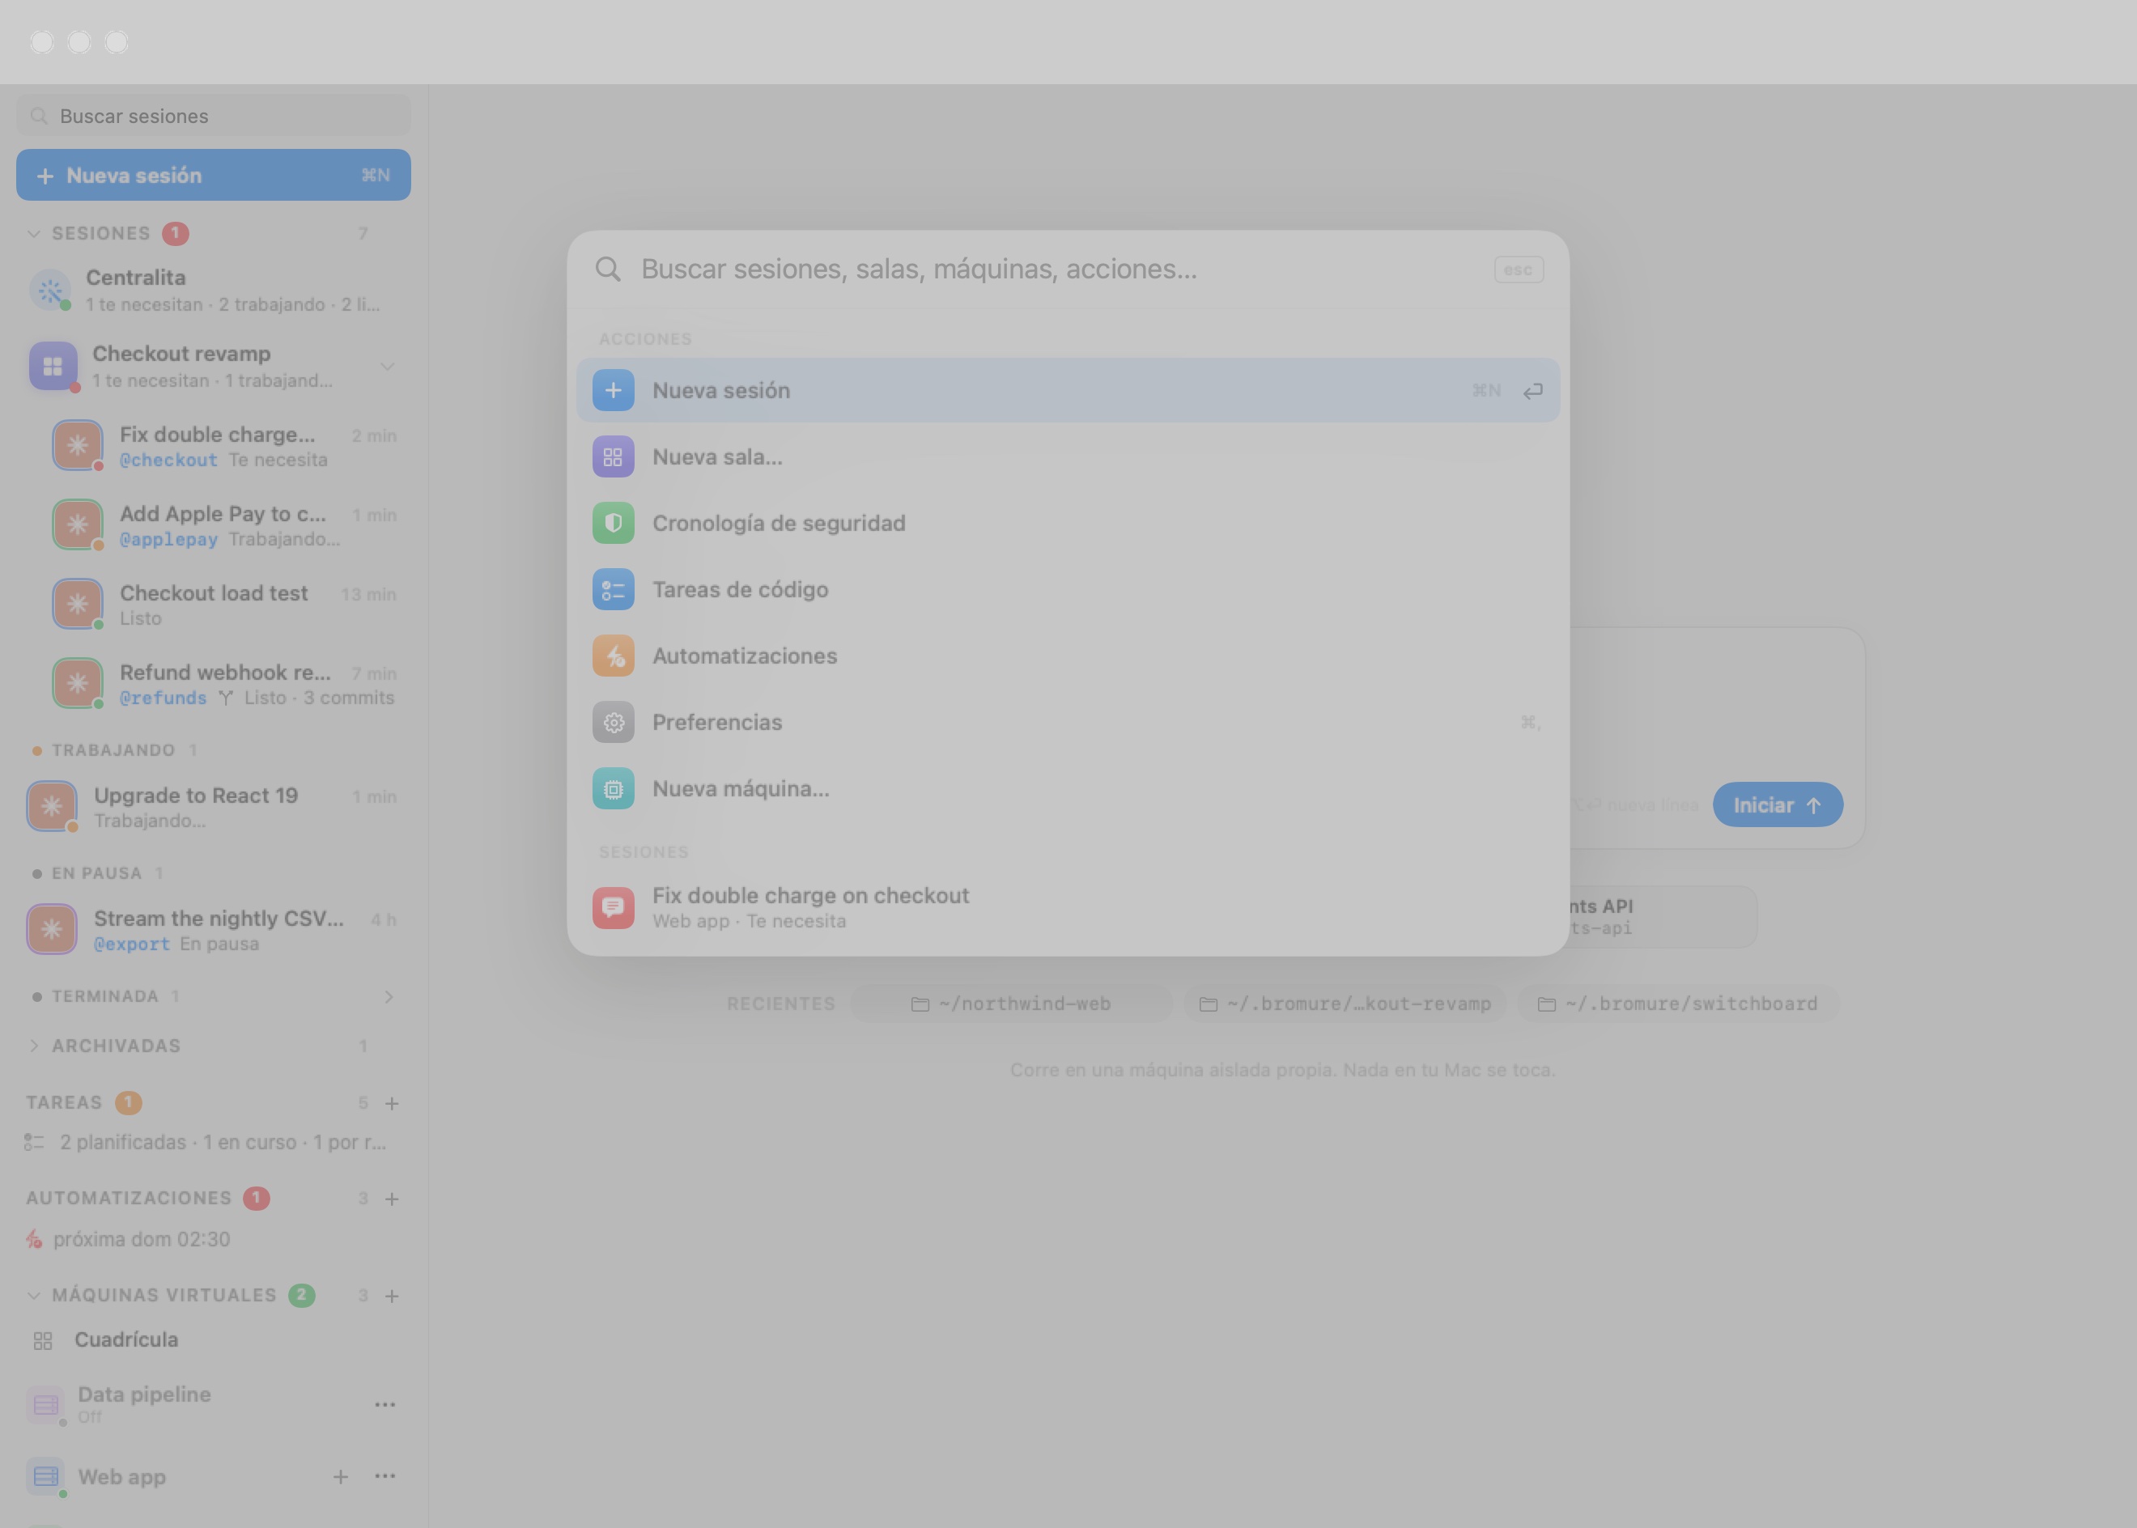This screenshot has width=2137, height=1528.
Task: Open Cronología de seguridad shield icon
Action: tap(613, 523)
